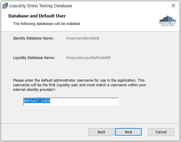Click the 'internal identity provider!:' text line
Image resolution: width=181 pixels, height=142 pixels.
pos(34,90)
